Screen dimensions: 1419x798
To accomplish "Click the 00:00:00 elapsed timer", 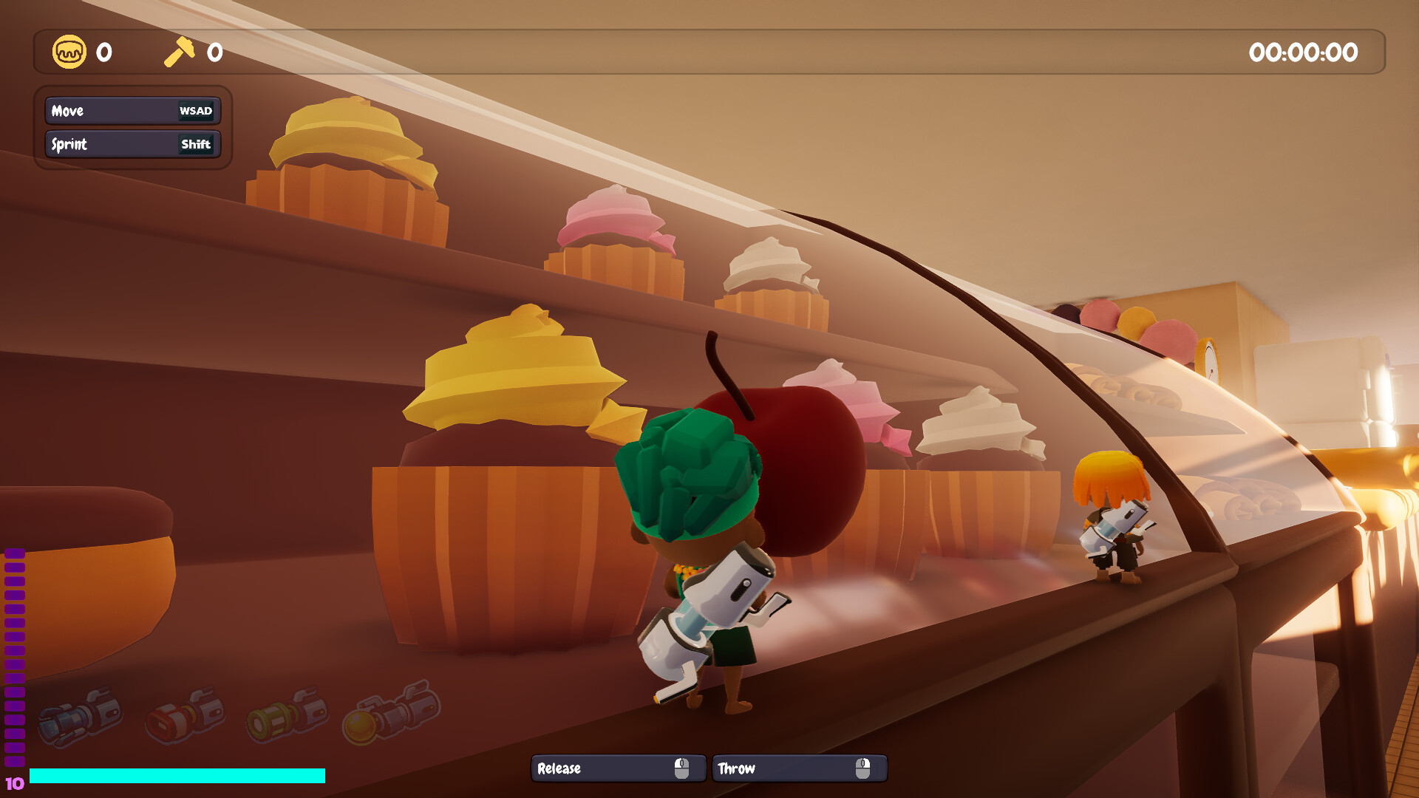I will pos(1303,52).
